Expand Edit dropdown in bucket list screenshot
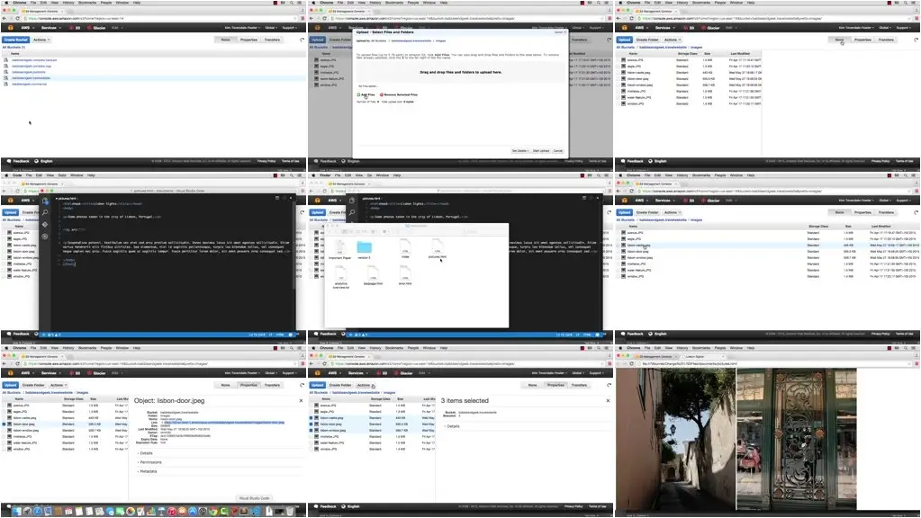Image resolution: width=921 pixels, height=518 pixels. [x=116, y=28]
